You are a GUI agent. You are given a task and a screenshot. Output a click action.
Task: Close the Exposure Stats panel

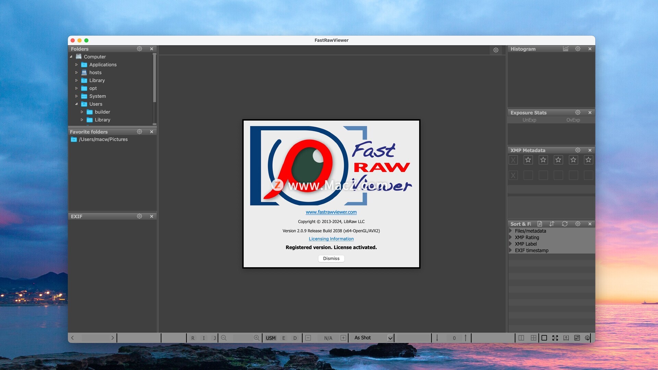(590, 112)
